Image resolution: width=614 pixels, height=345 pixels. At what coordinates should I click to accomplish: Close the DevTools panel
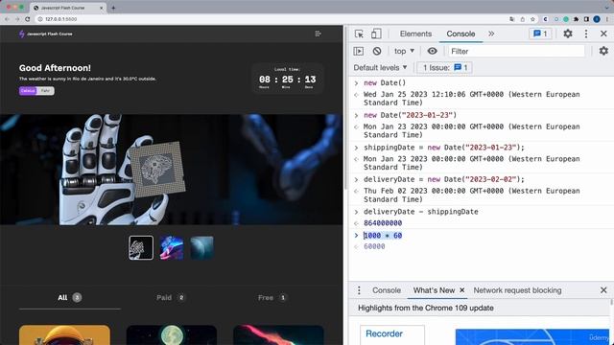[603, 34]
